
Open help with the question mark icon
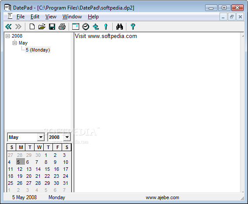[x=133, y=27]
